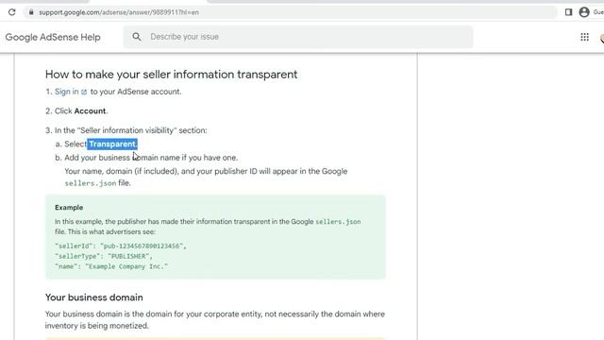Click the sentence 'This is what advertisers see:'
Viewport: 604px width, 340px height.
coord(111,232)
